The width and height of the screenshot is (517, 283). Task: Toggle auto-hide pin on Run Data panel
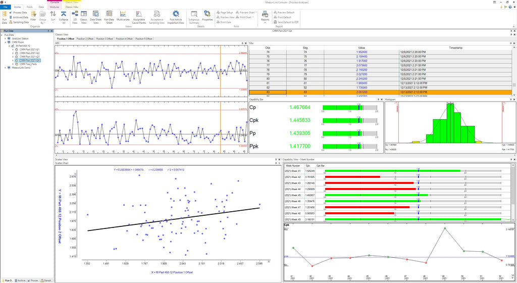[x=47, y=31]
